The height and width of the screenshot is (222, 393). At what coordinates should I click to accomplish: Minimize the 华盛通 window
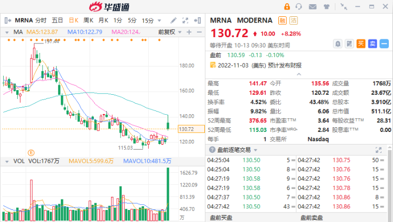pyautogui.click(x=357, y=6)
